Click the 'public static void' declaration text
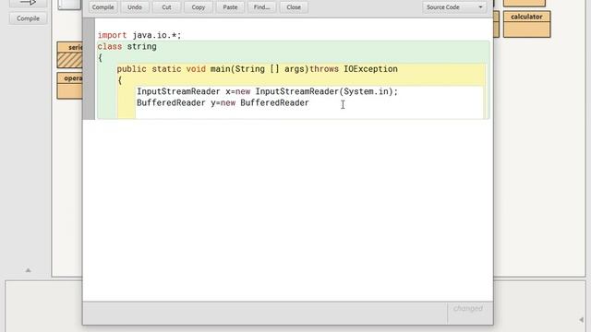This screenshot has width=591, height=332. click(x=162, y=69)
